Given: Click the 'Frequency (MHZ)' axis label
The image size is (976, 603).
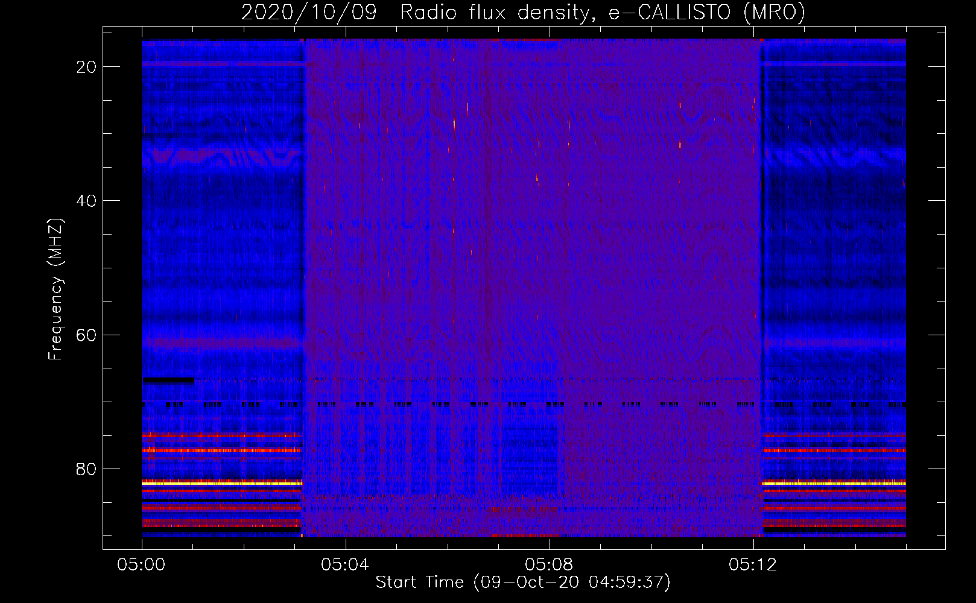Looking at the screenshot, I should (55, 290).
